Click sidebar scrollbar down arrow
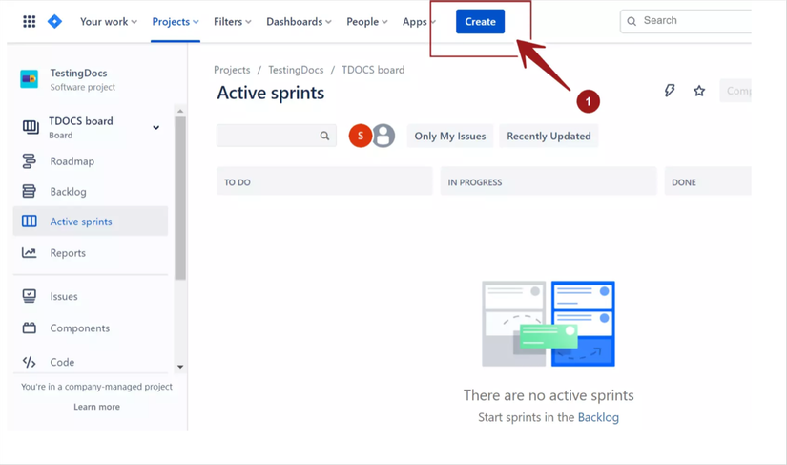 tap(180, 367)
